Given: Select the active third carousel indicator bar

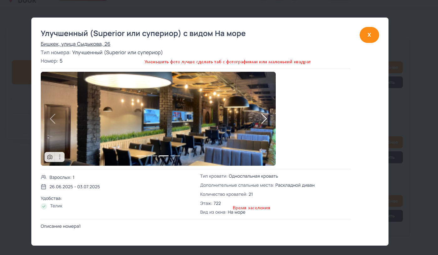Looking at the screenshot, I should pos(164,156).
